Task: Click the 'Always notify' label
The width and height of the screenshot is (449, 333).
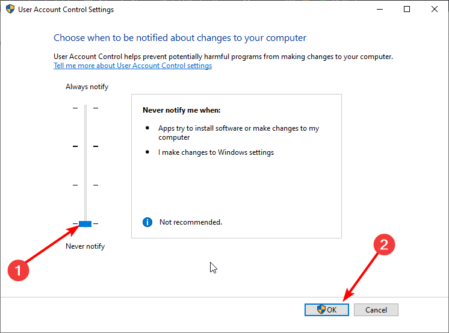Action: (87, 87)
